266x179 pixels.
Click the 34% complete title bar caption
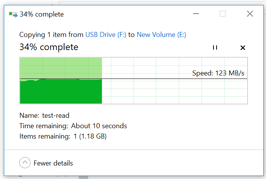pyautogui.click(x=42, y=14)
